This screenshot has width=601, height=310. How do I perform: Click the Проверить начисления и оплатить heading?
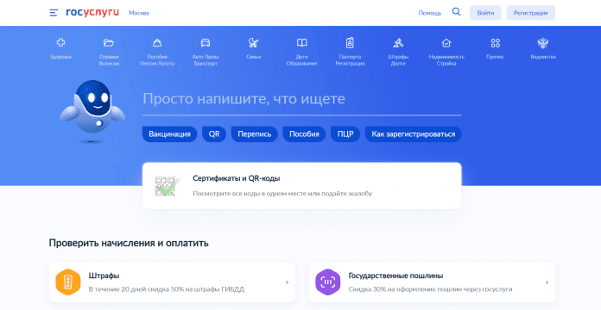pyautogui.click(x=129, y=243)
